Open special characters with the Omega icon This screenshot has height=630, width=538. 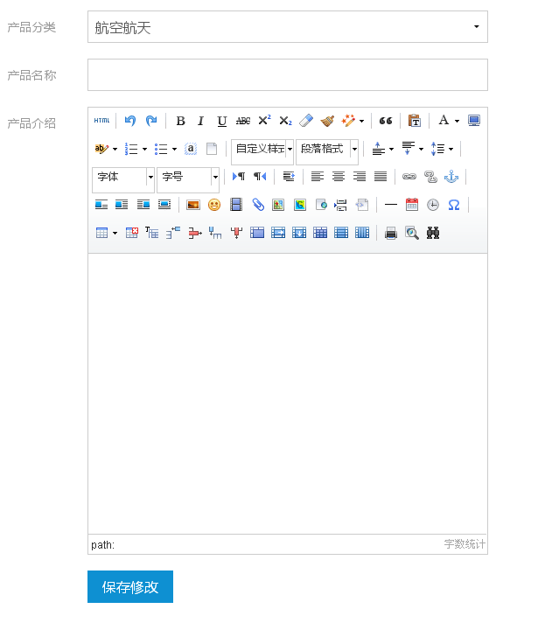tap(454, 205)
